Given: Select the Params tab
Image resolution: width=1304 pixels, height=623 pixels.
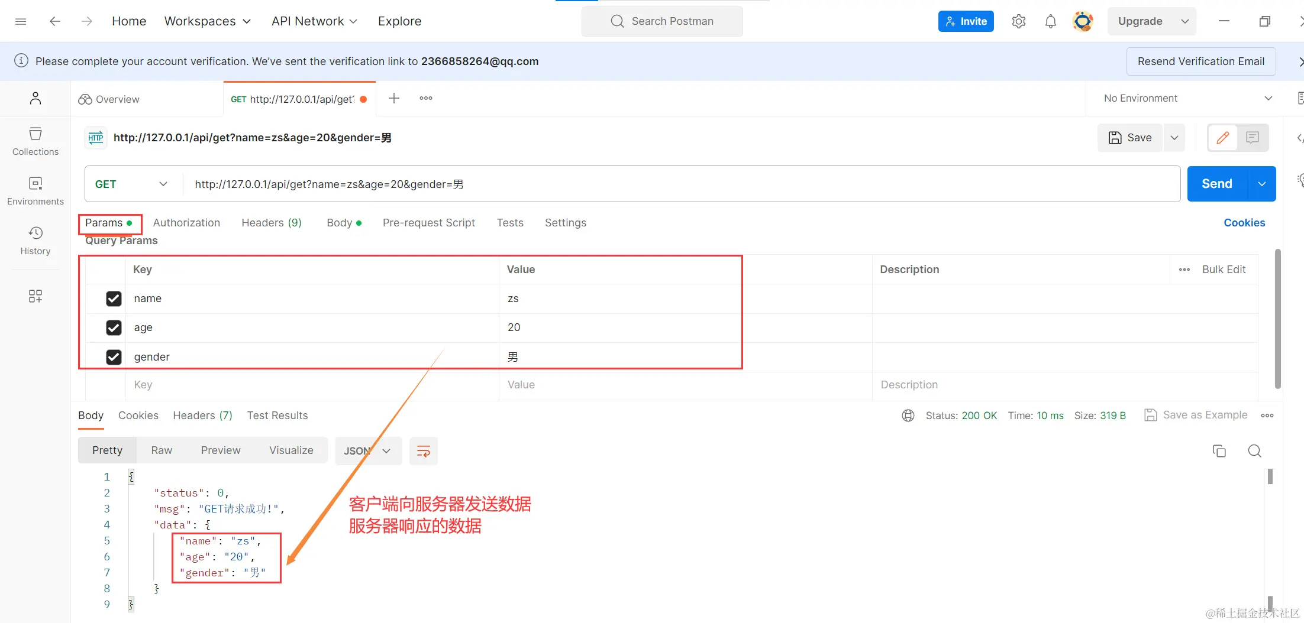Looking at the screenshot, I should tap(109, 223).
